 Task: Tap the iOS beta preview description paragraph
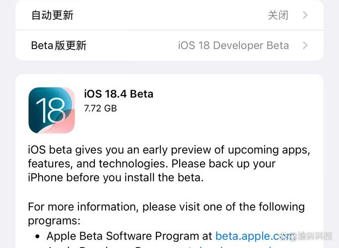[x=169, y=164]
